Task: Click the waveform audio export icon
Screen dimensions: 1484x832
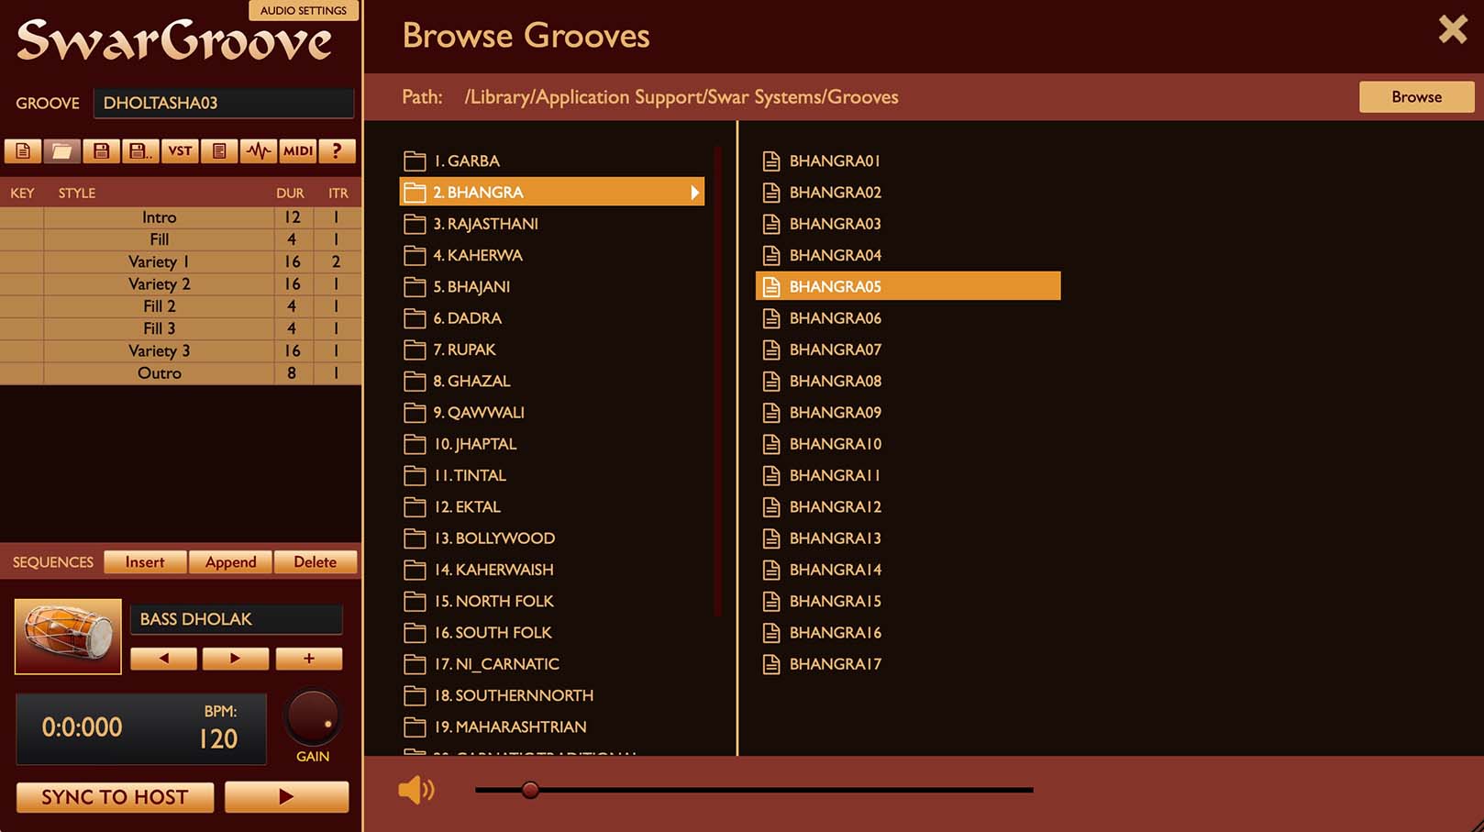Action: (x=259, y=151)
